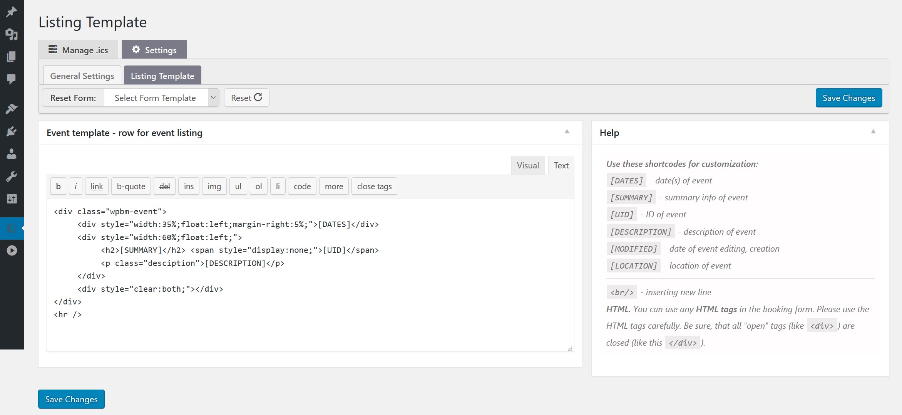Screen dimensions: 902x415
Task: Click the code quicktag button
Action: (x=302, y=186)
